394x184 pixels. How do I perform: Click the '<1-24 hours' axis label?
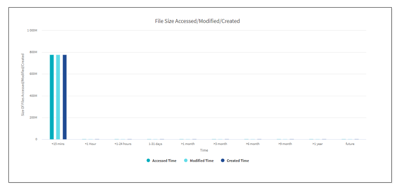coord(123,144)
